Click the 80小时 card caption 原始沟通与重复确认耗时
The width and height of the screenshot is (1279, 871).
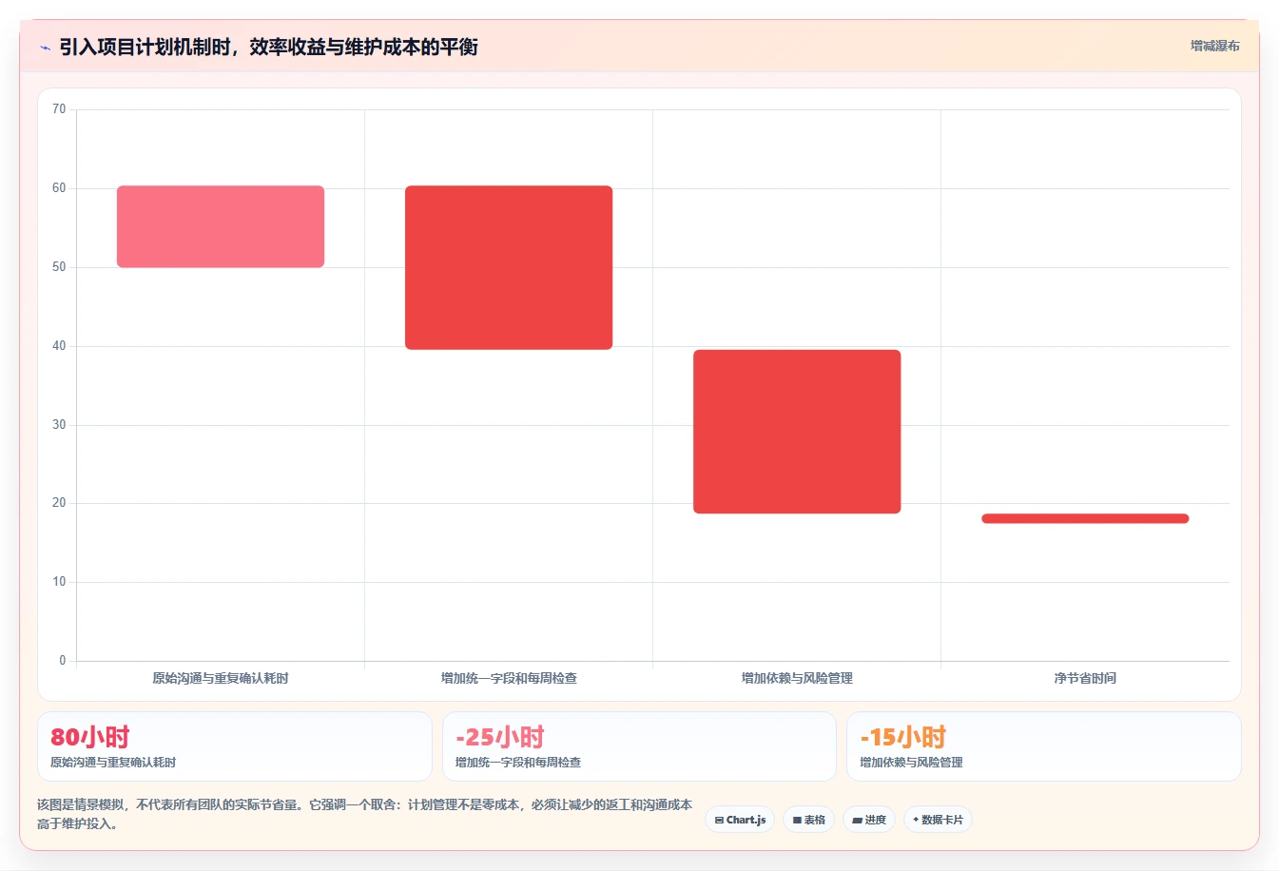[113, 763]
